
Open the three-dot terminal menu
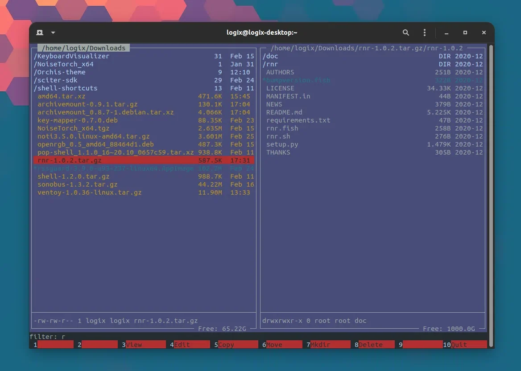point(424,33)
